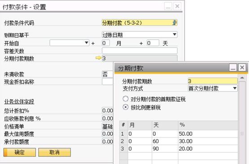249x164 pixels.
Task: Click the 容差天数 input field
Action: click(x=140, y=51)
